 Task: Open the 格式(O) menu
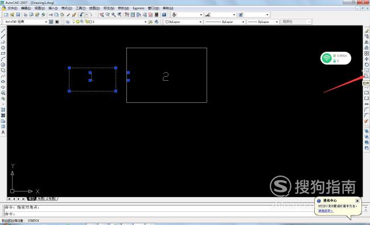(x=67, y=9)
